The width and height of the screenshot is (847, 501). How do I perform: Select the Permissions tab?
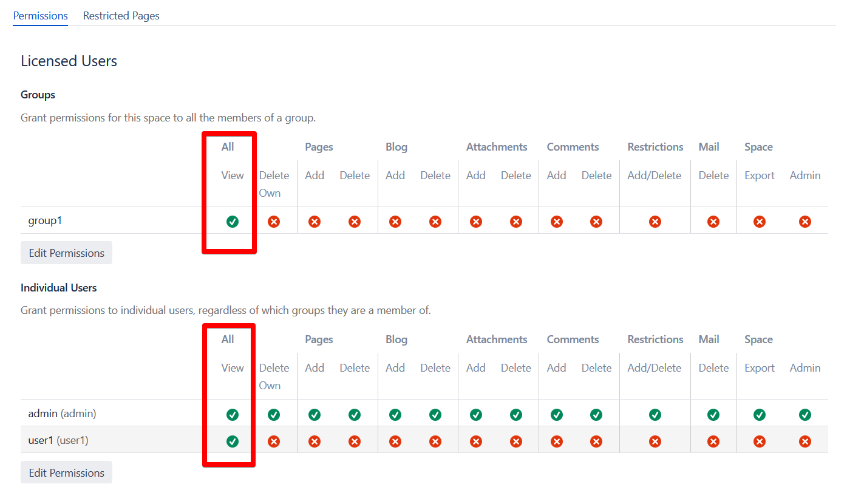[x=41, y=16]
